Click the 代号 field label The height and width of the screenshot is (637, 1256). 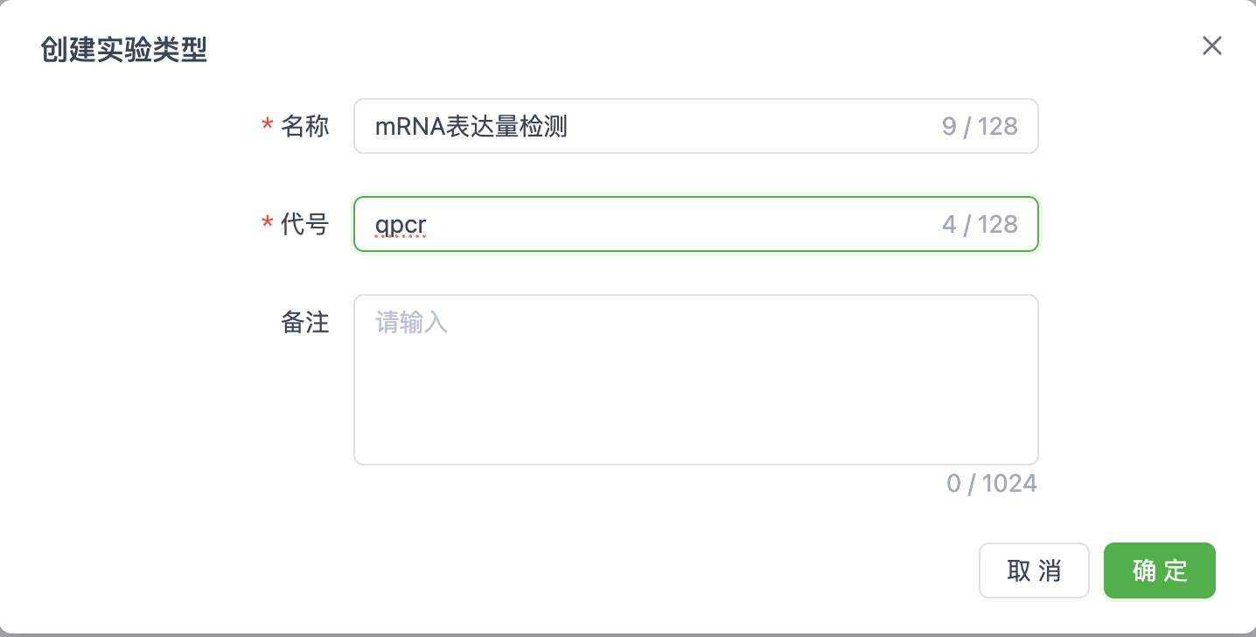point(304,225)
